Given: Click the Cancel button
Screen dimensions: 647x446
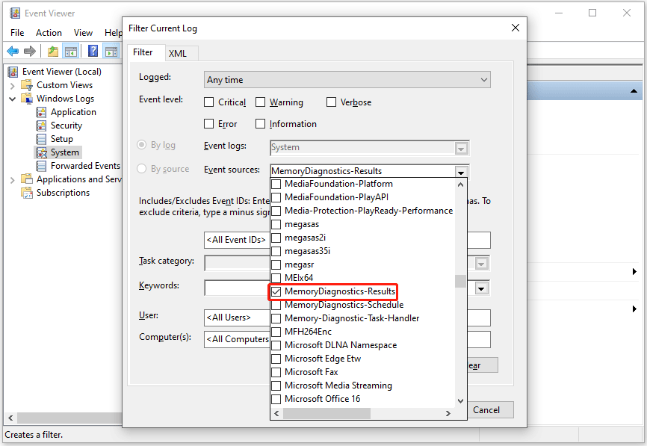Looking at the screenshot, I should [489, 409].
